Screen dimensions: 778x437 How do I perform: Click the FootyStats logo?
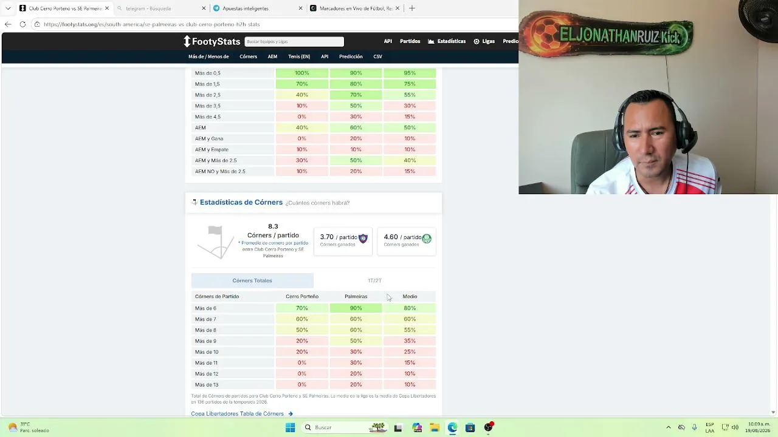(x=212, y=41)
